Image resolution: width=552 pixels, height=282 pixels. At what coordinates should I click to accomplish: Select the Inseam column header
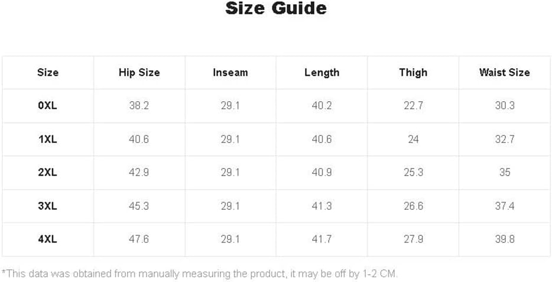tap(230, 73)
